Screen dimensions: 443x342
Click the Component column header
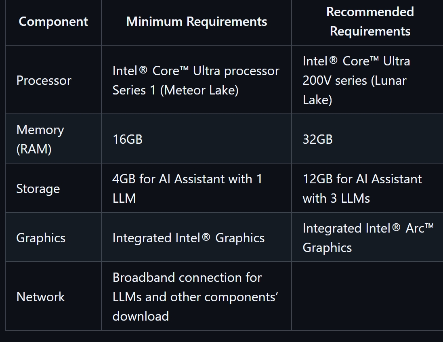(53, 22)
